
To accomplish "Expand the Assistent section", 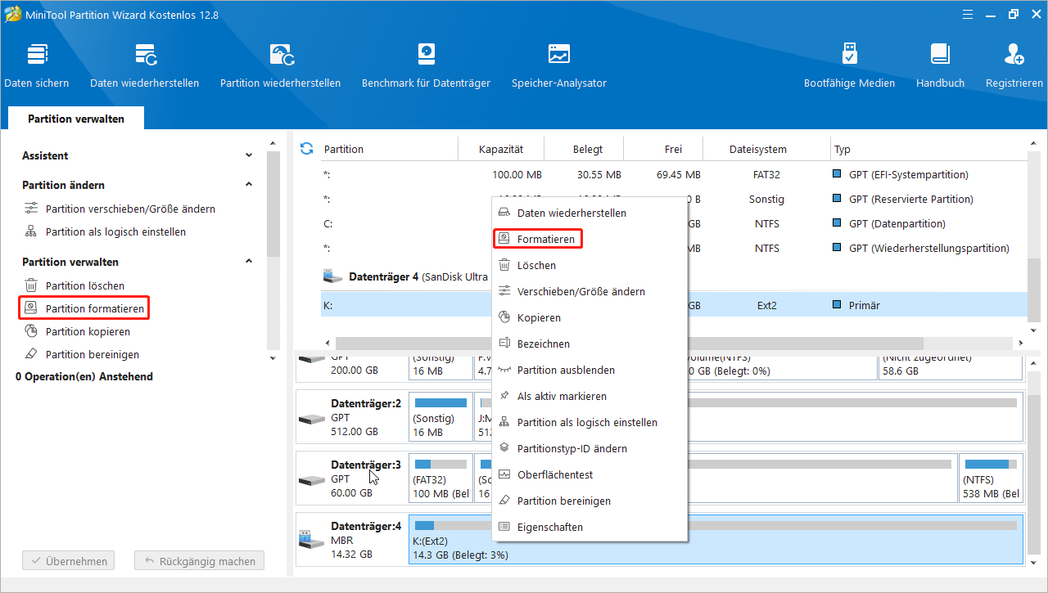I will 249,155.
